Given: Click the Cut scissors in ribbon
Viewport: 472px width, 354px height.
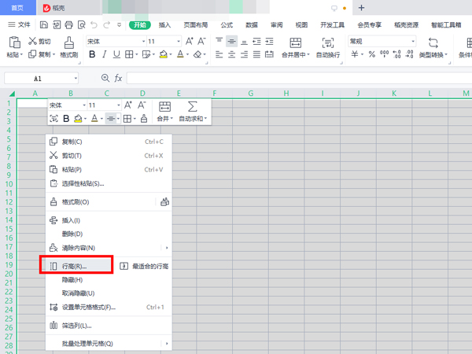Looking at the screenshot, I should coord(32,41).
